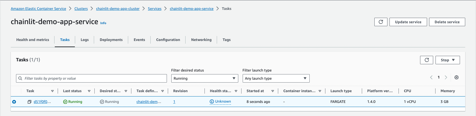Click the page number 1 indicator
Screen dimensions: 476x116
pos(438,77)
